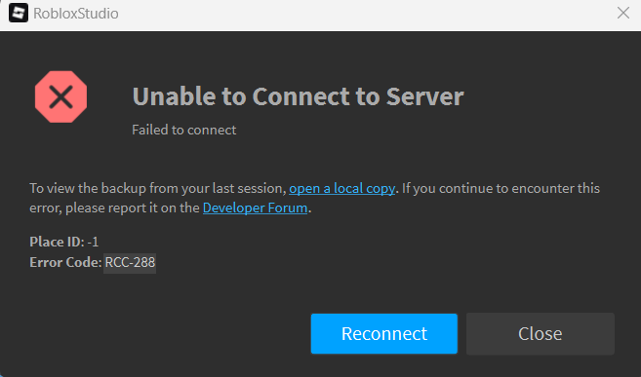The image size is (641, 377).
Task: Click the RobloxStudio window title text
Action: coord(76,14)
